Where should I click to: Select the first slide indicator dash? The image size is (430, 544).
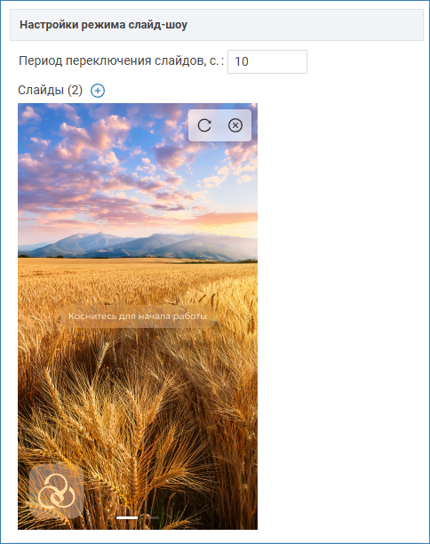127,517
